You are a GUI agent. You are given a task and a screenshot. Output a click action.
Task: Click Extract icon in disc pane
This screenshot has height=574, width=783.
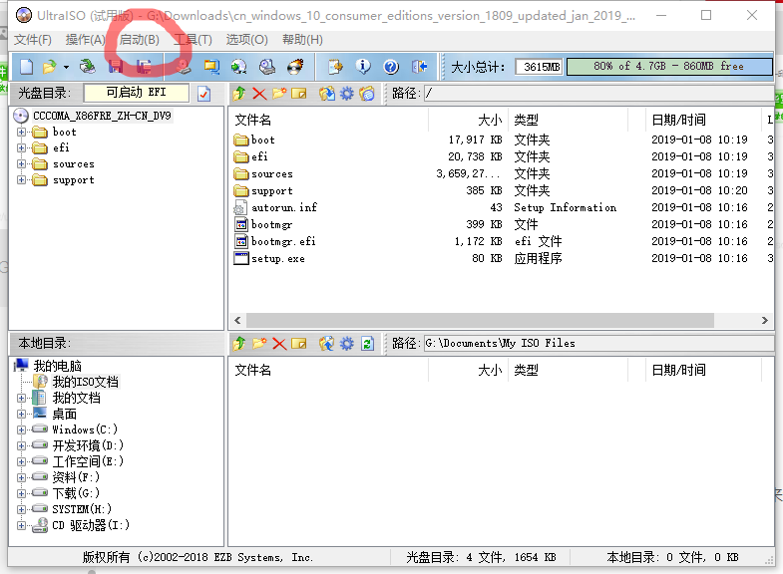pyautogui.click(x=327, y=94)
